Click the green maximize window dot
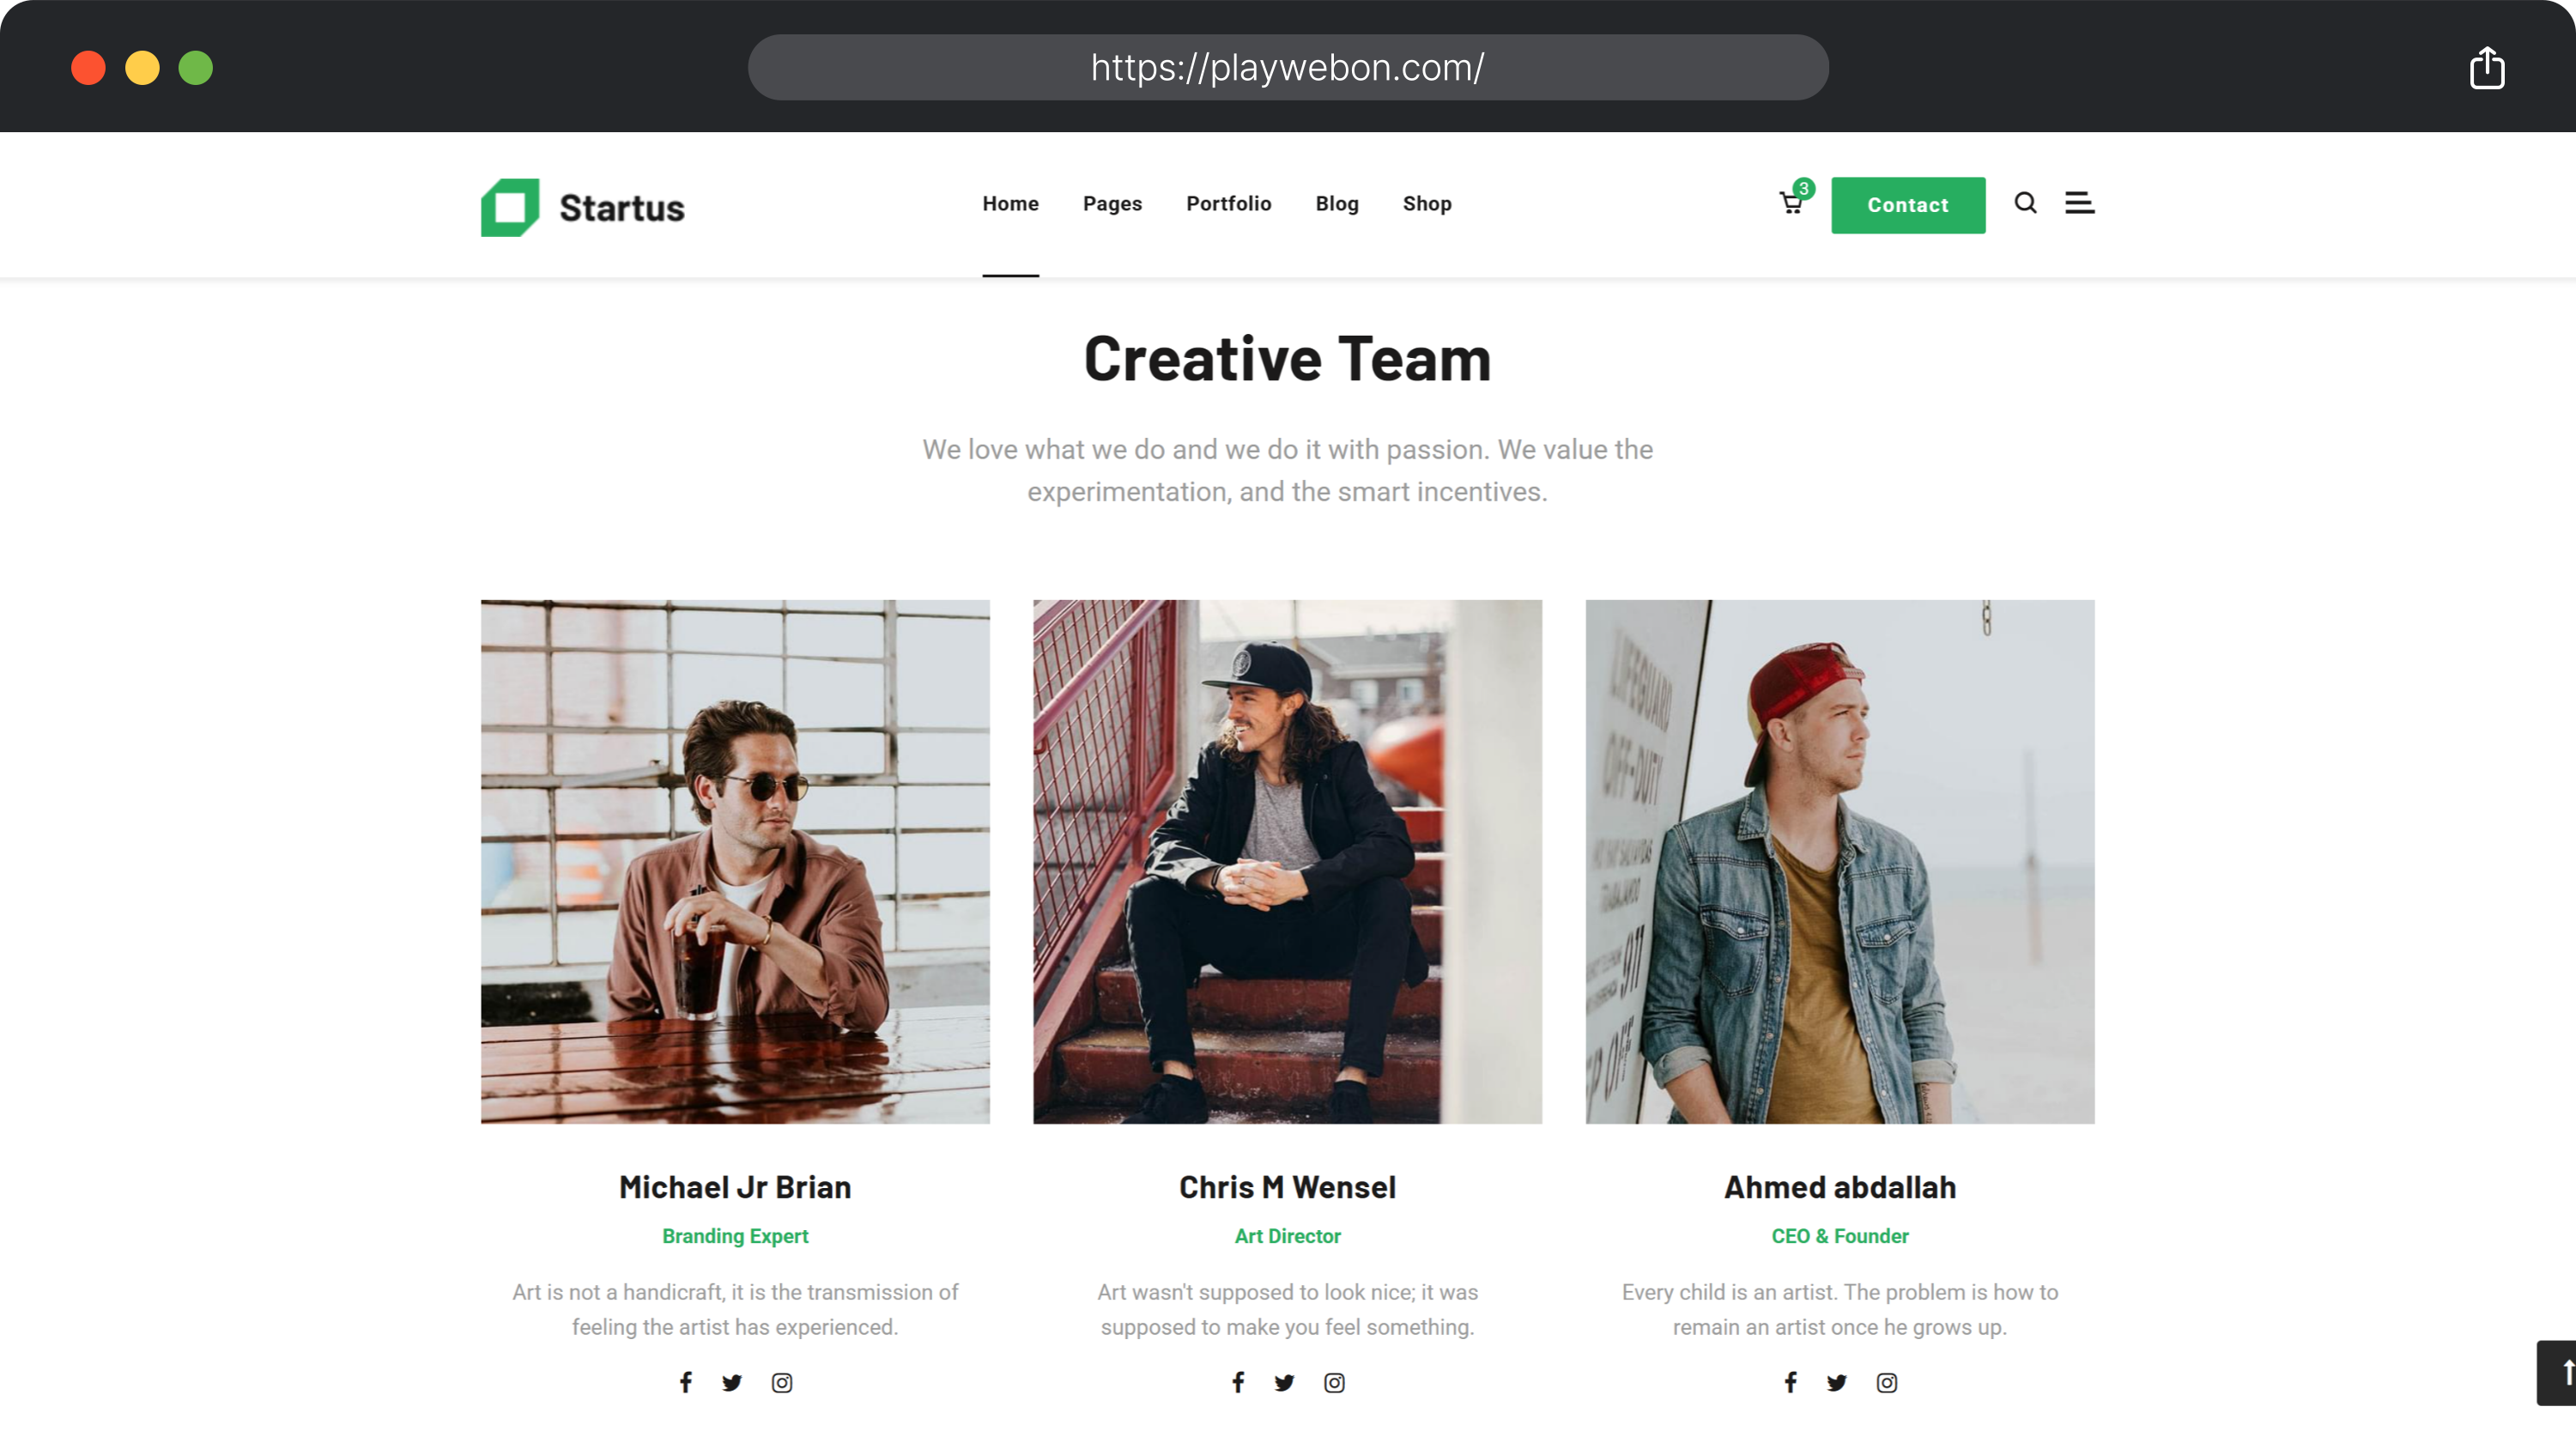Viewport: 2576px width, 1449px height. pyautogui.click(x=196, y=68)
